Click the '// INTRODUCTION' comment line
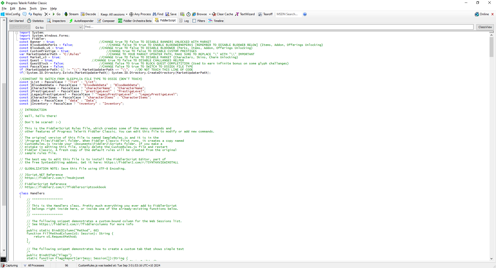 coord(33,110)
